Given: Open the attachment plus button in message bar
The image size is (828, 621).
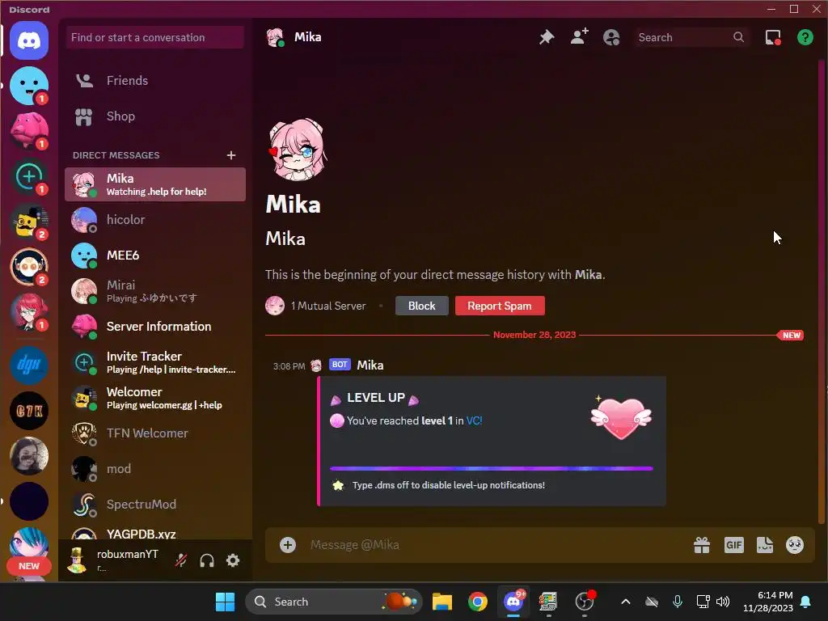Looking at the screenshot, I should [x=288, y=545].
